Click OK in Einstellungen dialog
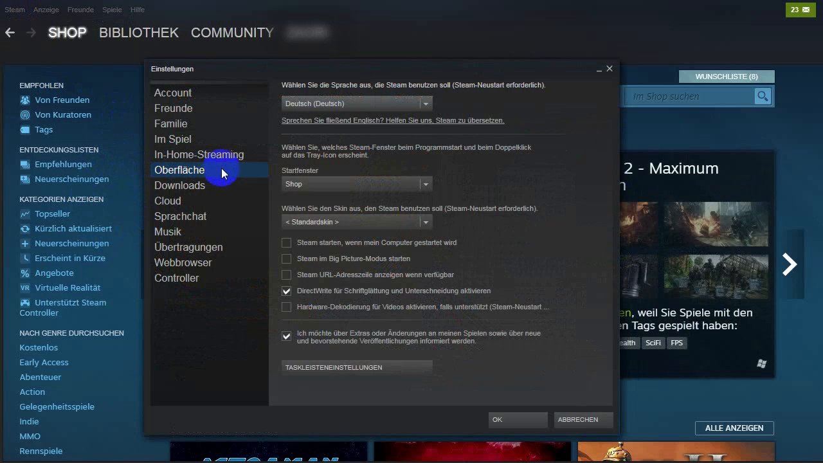 pos(518,419)
